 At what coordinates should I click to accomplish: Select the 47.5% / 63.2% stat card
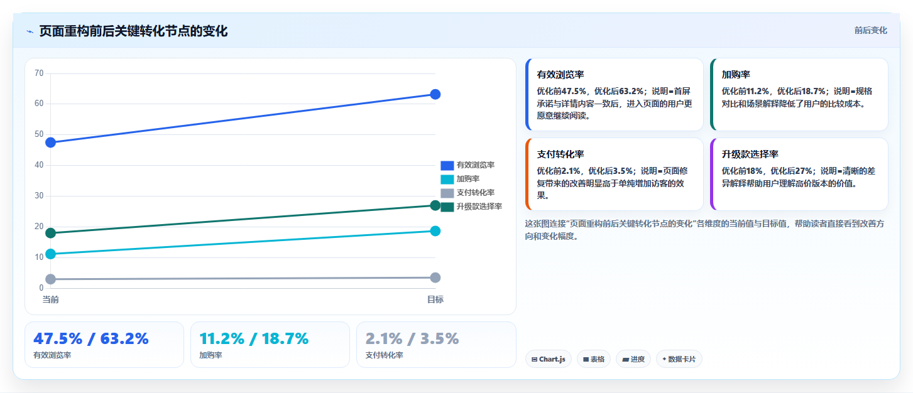[104, 345]
